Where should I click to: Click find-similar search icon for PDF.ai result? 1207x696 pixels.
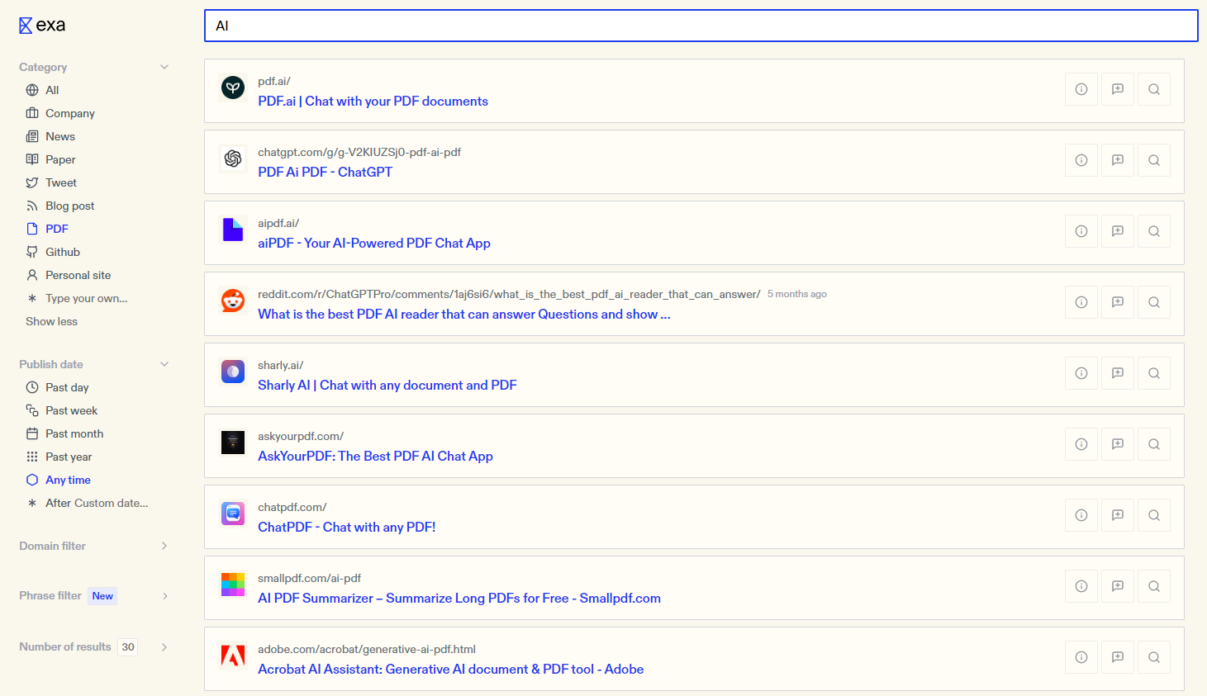[x=1154, y=89]
